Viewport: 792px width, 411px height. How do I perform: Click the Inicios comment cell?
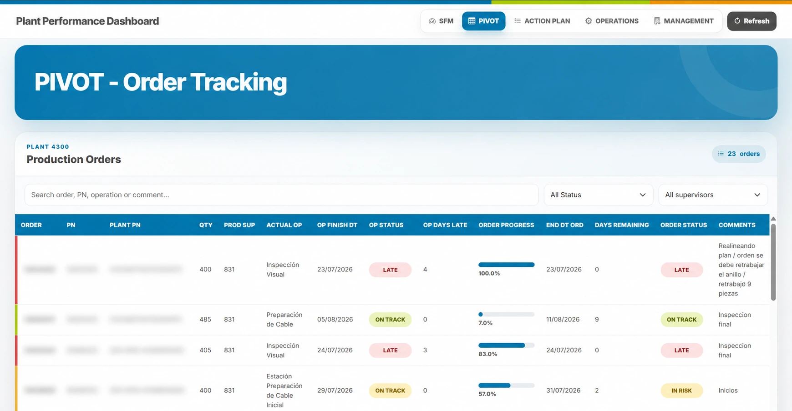728,391
